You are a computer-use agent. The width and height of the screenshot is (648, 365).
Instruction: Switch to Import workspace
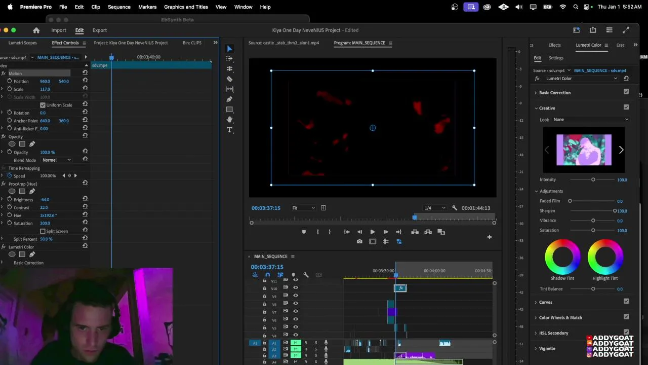point(59,30)
